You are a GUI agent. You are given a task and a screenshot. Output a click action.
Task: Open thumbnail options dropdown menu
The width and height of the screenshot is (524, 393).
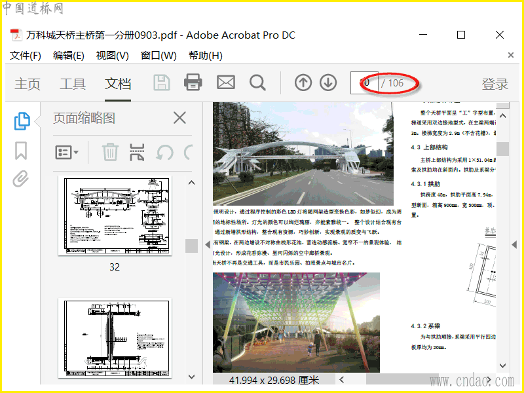coord(67,153)
